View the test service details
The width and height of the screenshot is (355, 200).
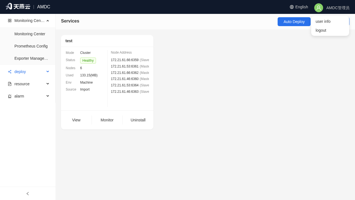tap(76, 120)
